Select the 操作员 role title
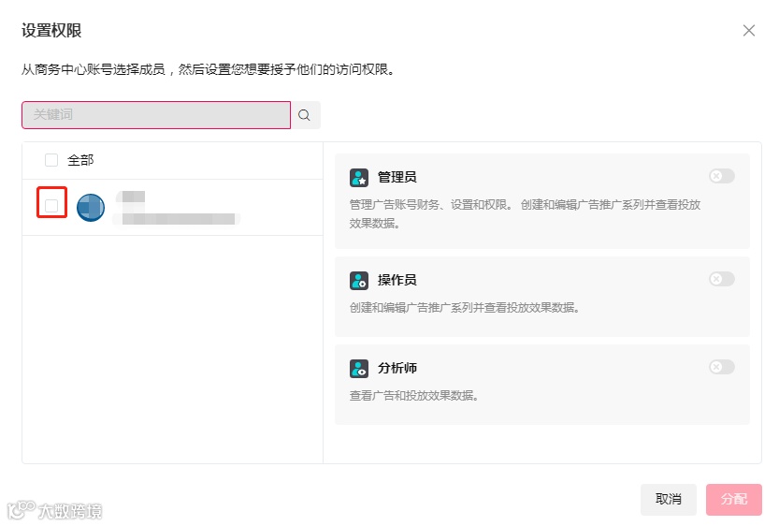Screen dimensions: 779x526 pyautogui.click(x=397, y=280)
